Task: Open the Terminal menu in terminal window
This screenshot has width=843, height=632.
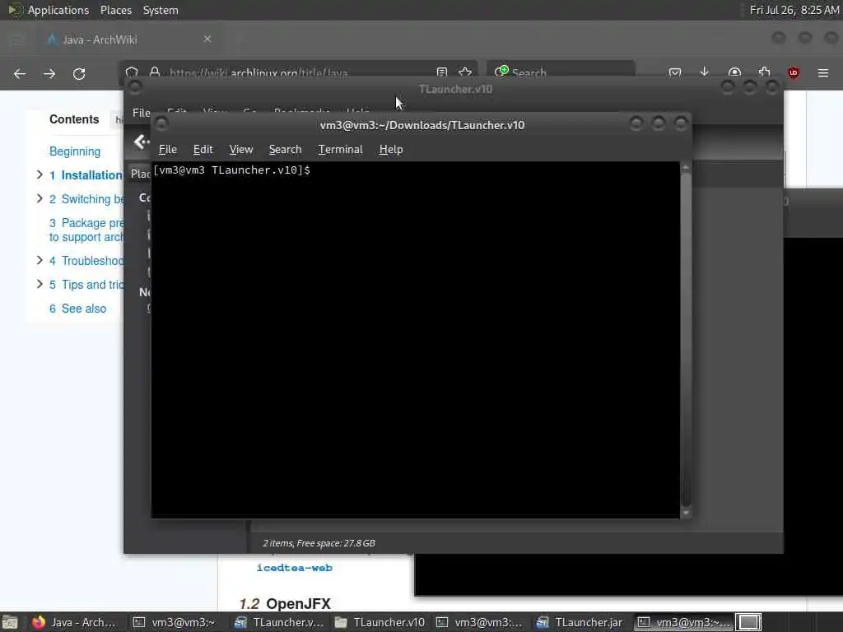Action: coord(340,150)
